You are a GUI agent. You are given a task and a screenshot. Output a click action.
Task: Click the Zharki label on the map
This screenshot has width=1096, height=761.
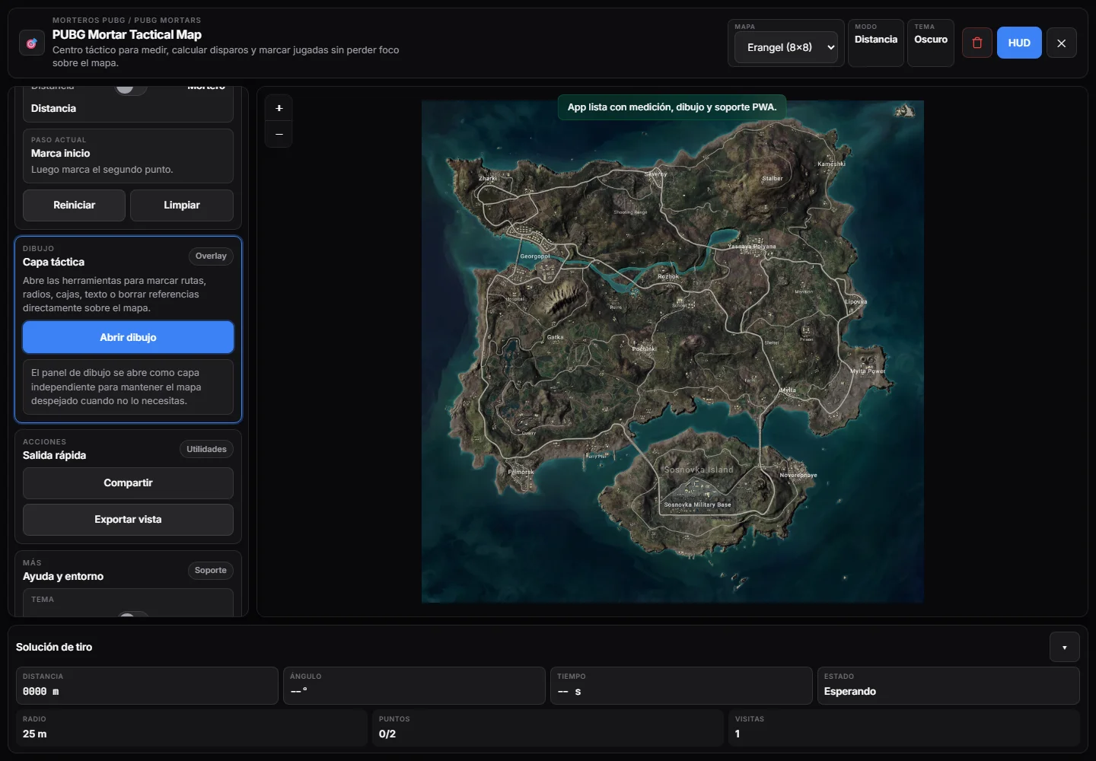(488, 179)
